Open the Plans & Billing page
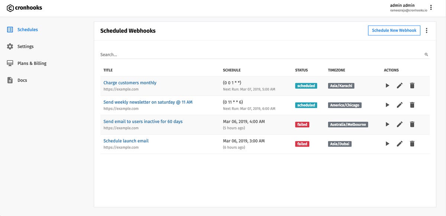The height and width of the screenshot is (216, 446). pos(32,63)
